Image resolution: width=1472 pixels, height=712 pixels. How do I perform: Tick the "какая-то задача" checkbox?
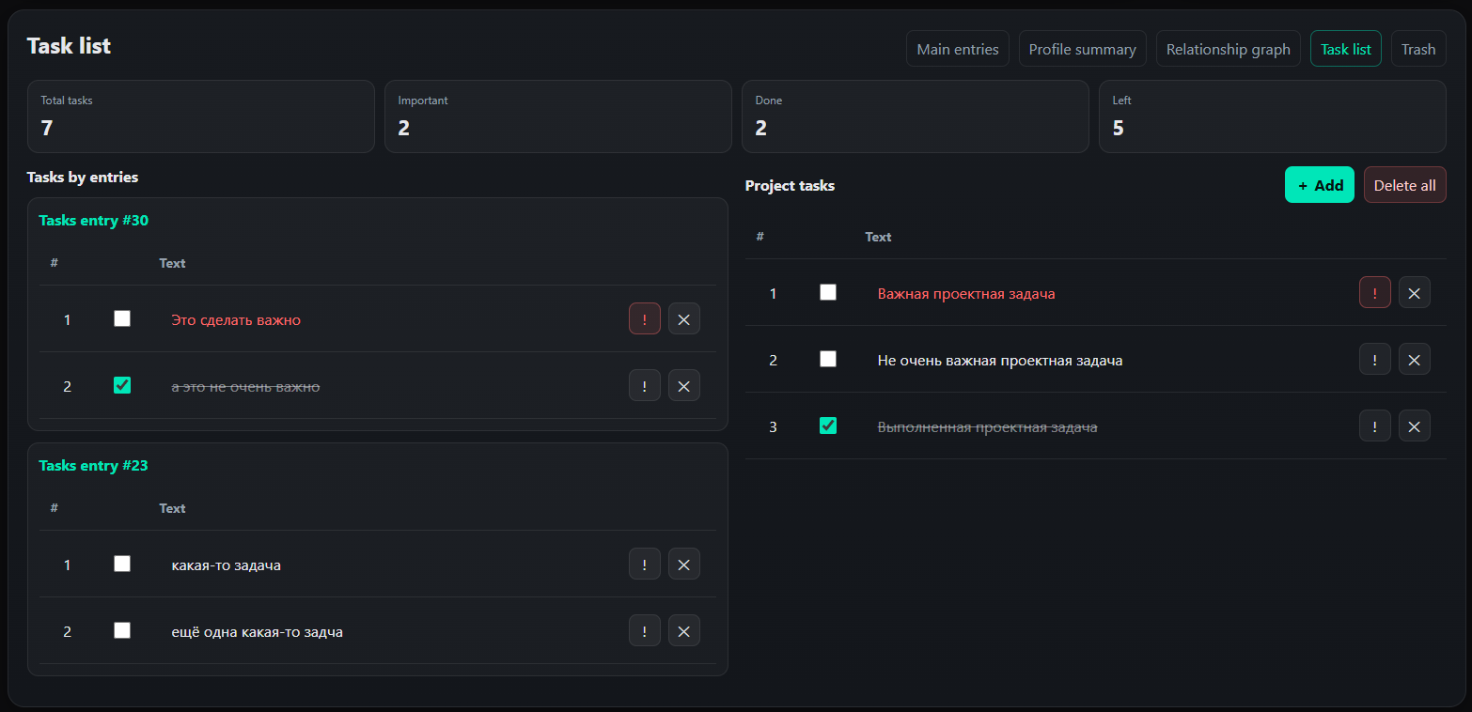tap(122, 565)
